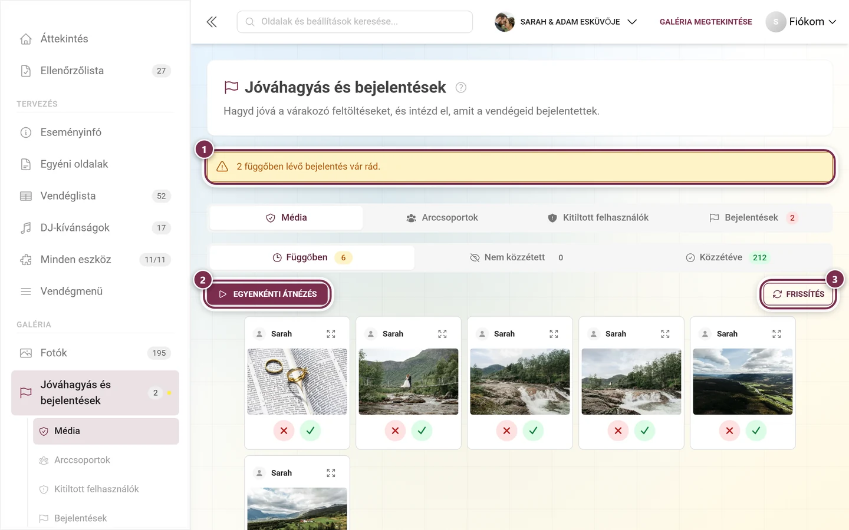Click the Frissítés refresh button

tap(798, 294)
